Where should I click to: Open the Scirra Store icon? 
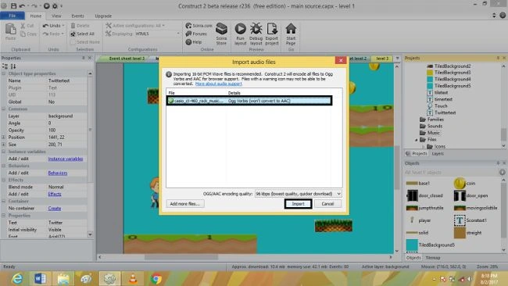(222, 29)
